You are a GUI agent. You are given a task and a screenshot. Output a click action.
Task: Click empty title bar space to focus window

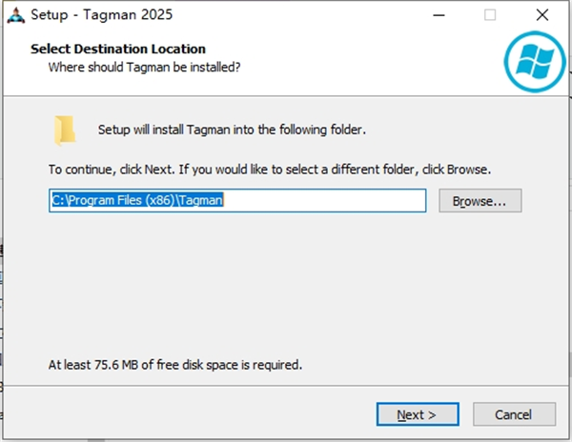point(286,15)
